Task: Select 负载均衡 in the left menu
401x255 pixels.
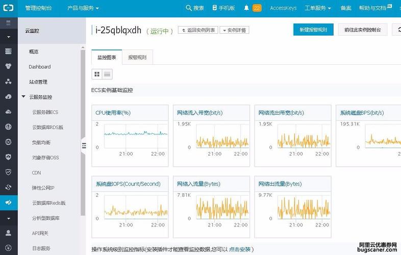Action: [x=41, y=142]
